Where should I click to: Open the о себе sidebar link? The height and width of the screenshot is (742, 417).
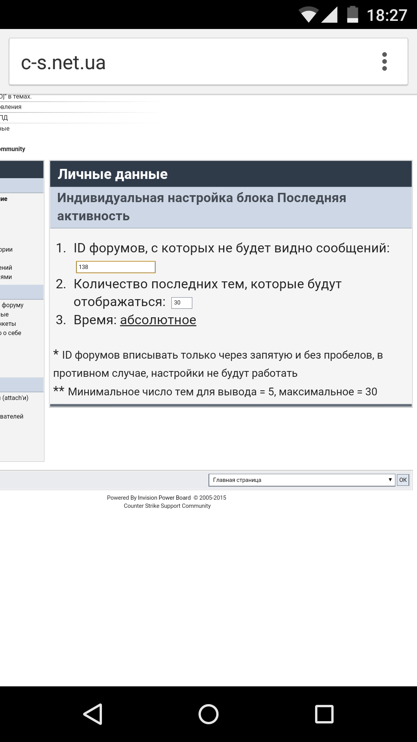click(11, 333)
